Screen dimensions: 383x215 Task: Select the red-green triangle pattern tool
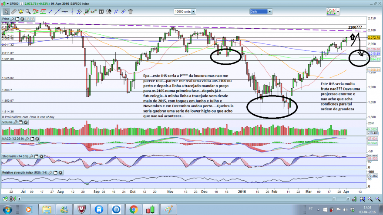[35, 11]
